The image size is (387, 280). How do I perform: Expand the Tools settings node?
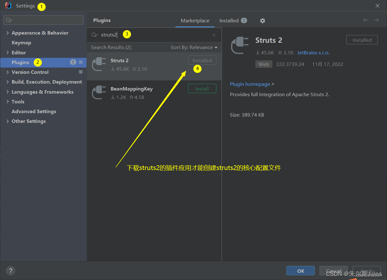(x=8, y=102)
